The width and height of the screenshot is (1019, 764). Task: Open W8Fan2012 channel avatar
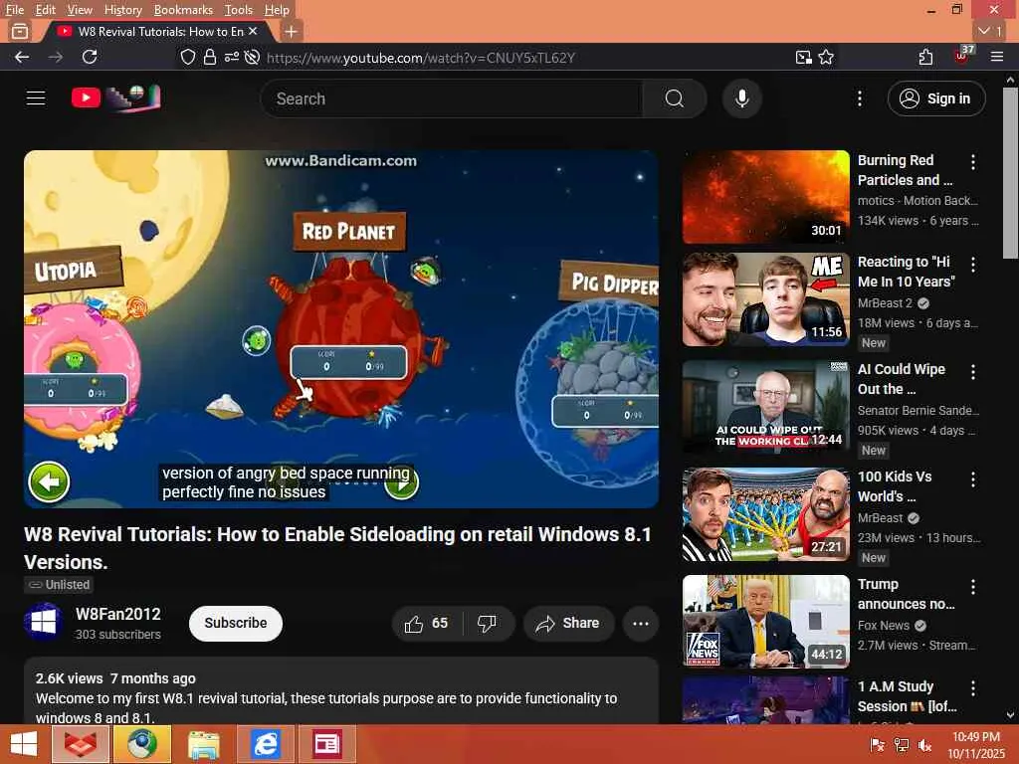[x=43, y=623]
